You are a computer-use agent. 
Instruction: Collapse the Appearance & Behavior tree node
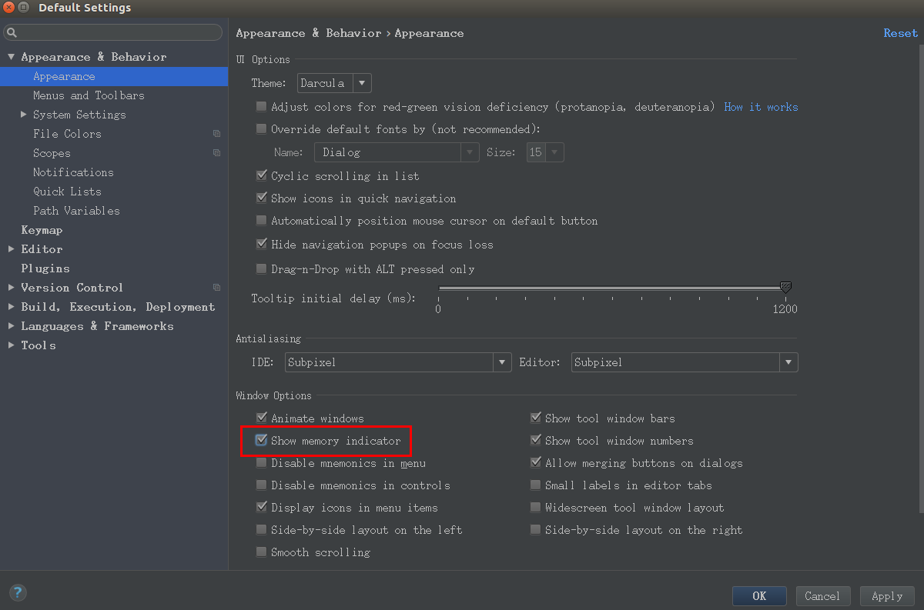pos(11,57)
